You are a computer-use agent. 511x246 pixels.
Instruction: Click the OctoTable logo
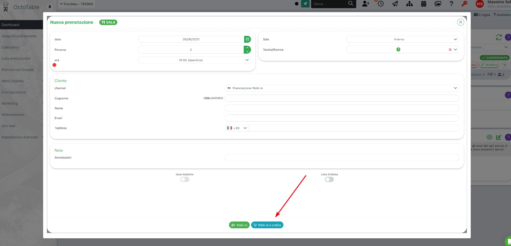[x=21, y=7]
